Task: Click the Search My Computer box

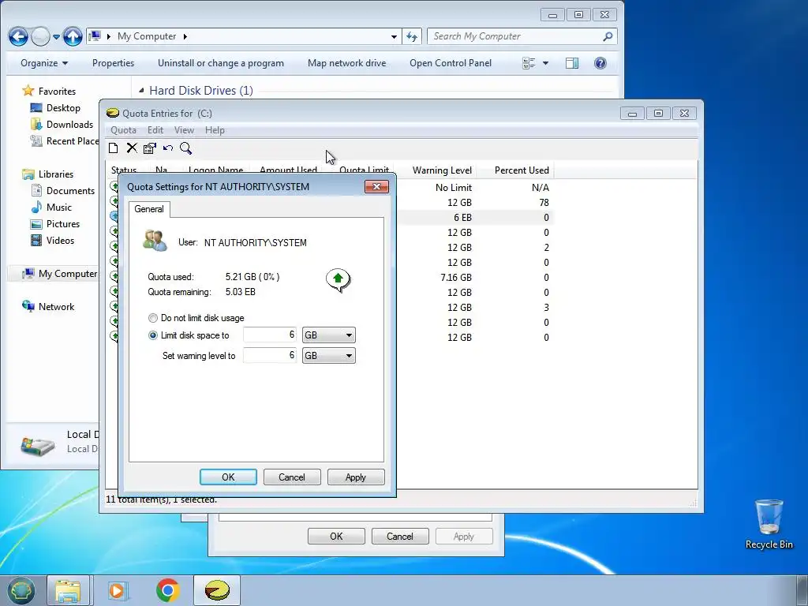Action: (515, 36)
